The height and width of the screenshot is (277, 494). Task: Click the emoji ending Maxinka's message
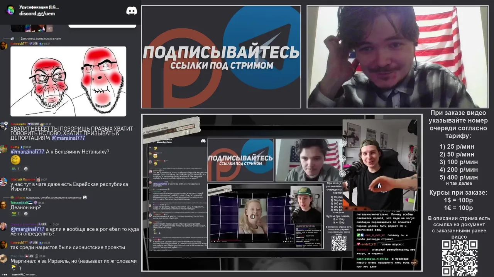[14, 268]
